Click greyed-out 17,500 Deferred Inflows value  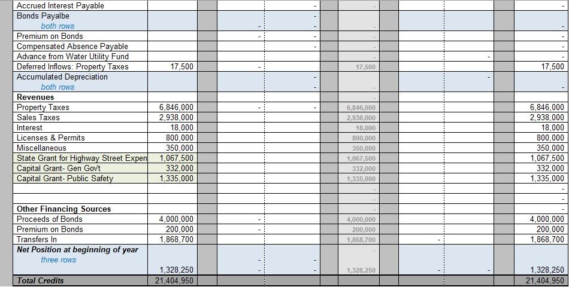[x=366, y=67]
